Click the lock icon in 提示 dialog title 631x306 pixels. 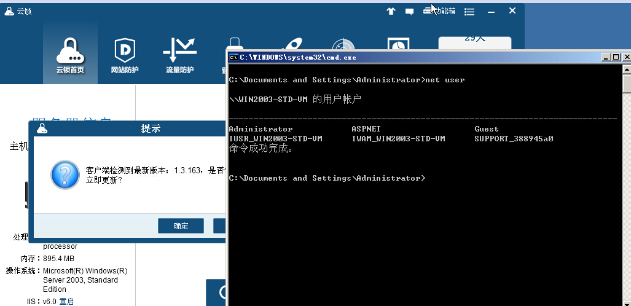pyautogui.click(x=42, y=128)
